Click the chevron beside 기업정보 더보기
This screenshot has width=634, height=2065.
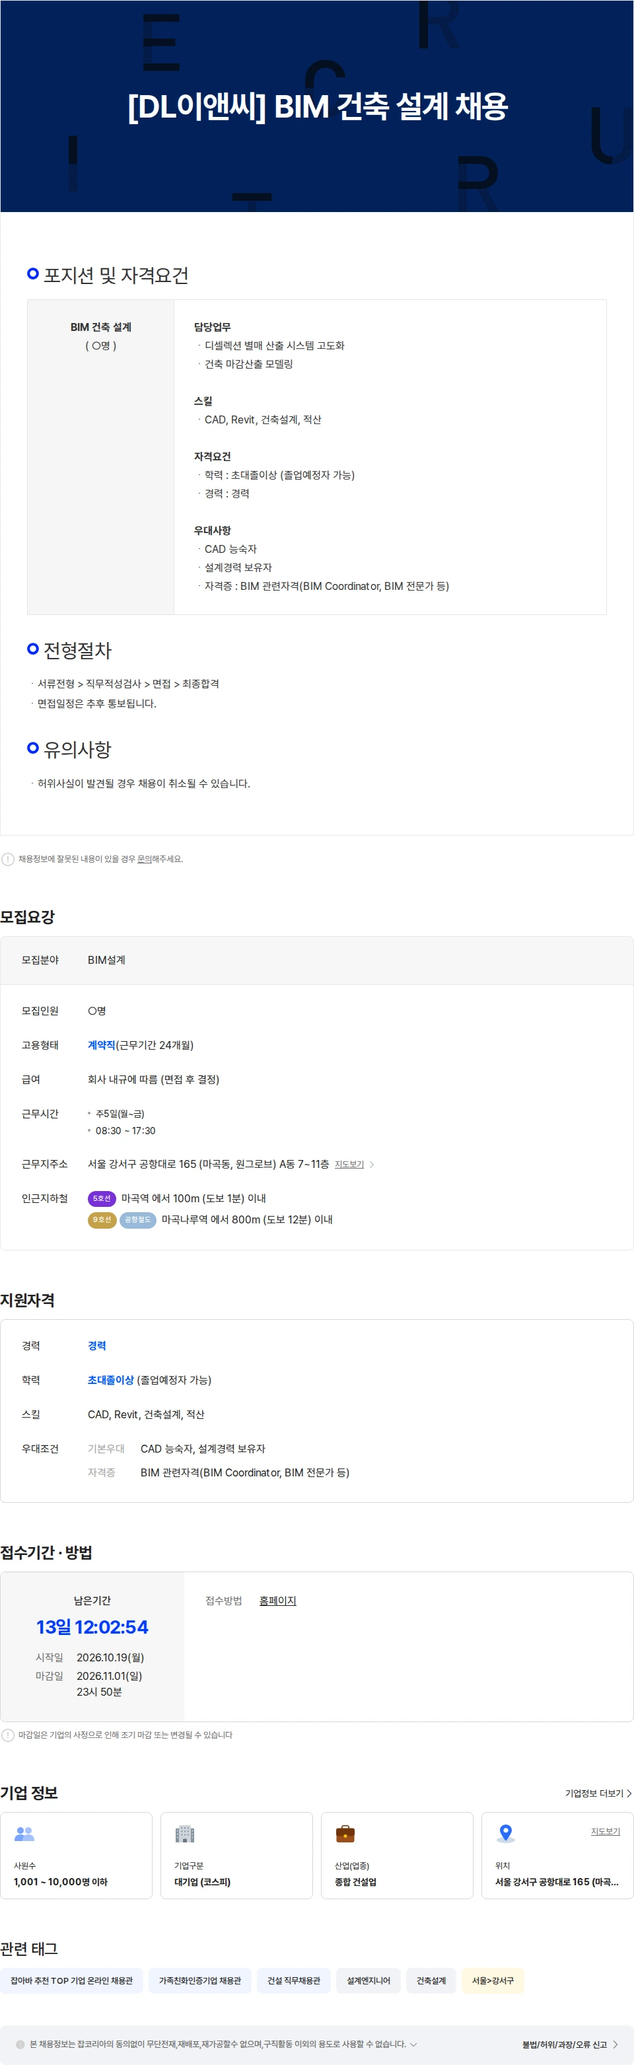(x=629, y=1793)
